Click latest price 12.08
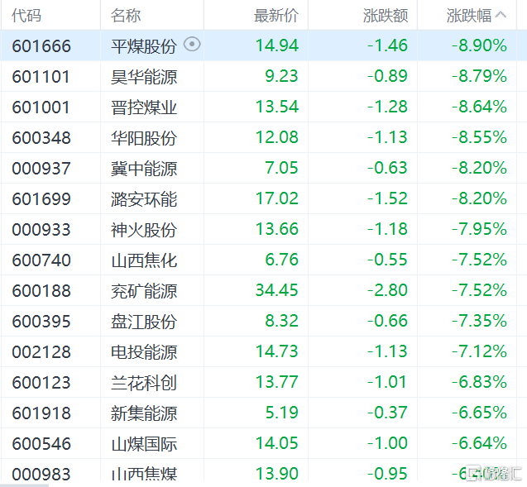The width and height of the screenshot is (527, 487). pos(277,137)
